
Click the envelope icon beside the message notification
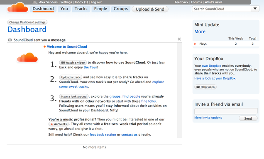click(10, 40)
